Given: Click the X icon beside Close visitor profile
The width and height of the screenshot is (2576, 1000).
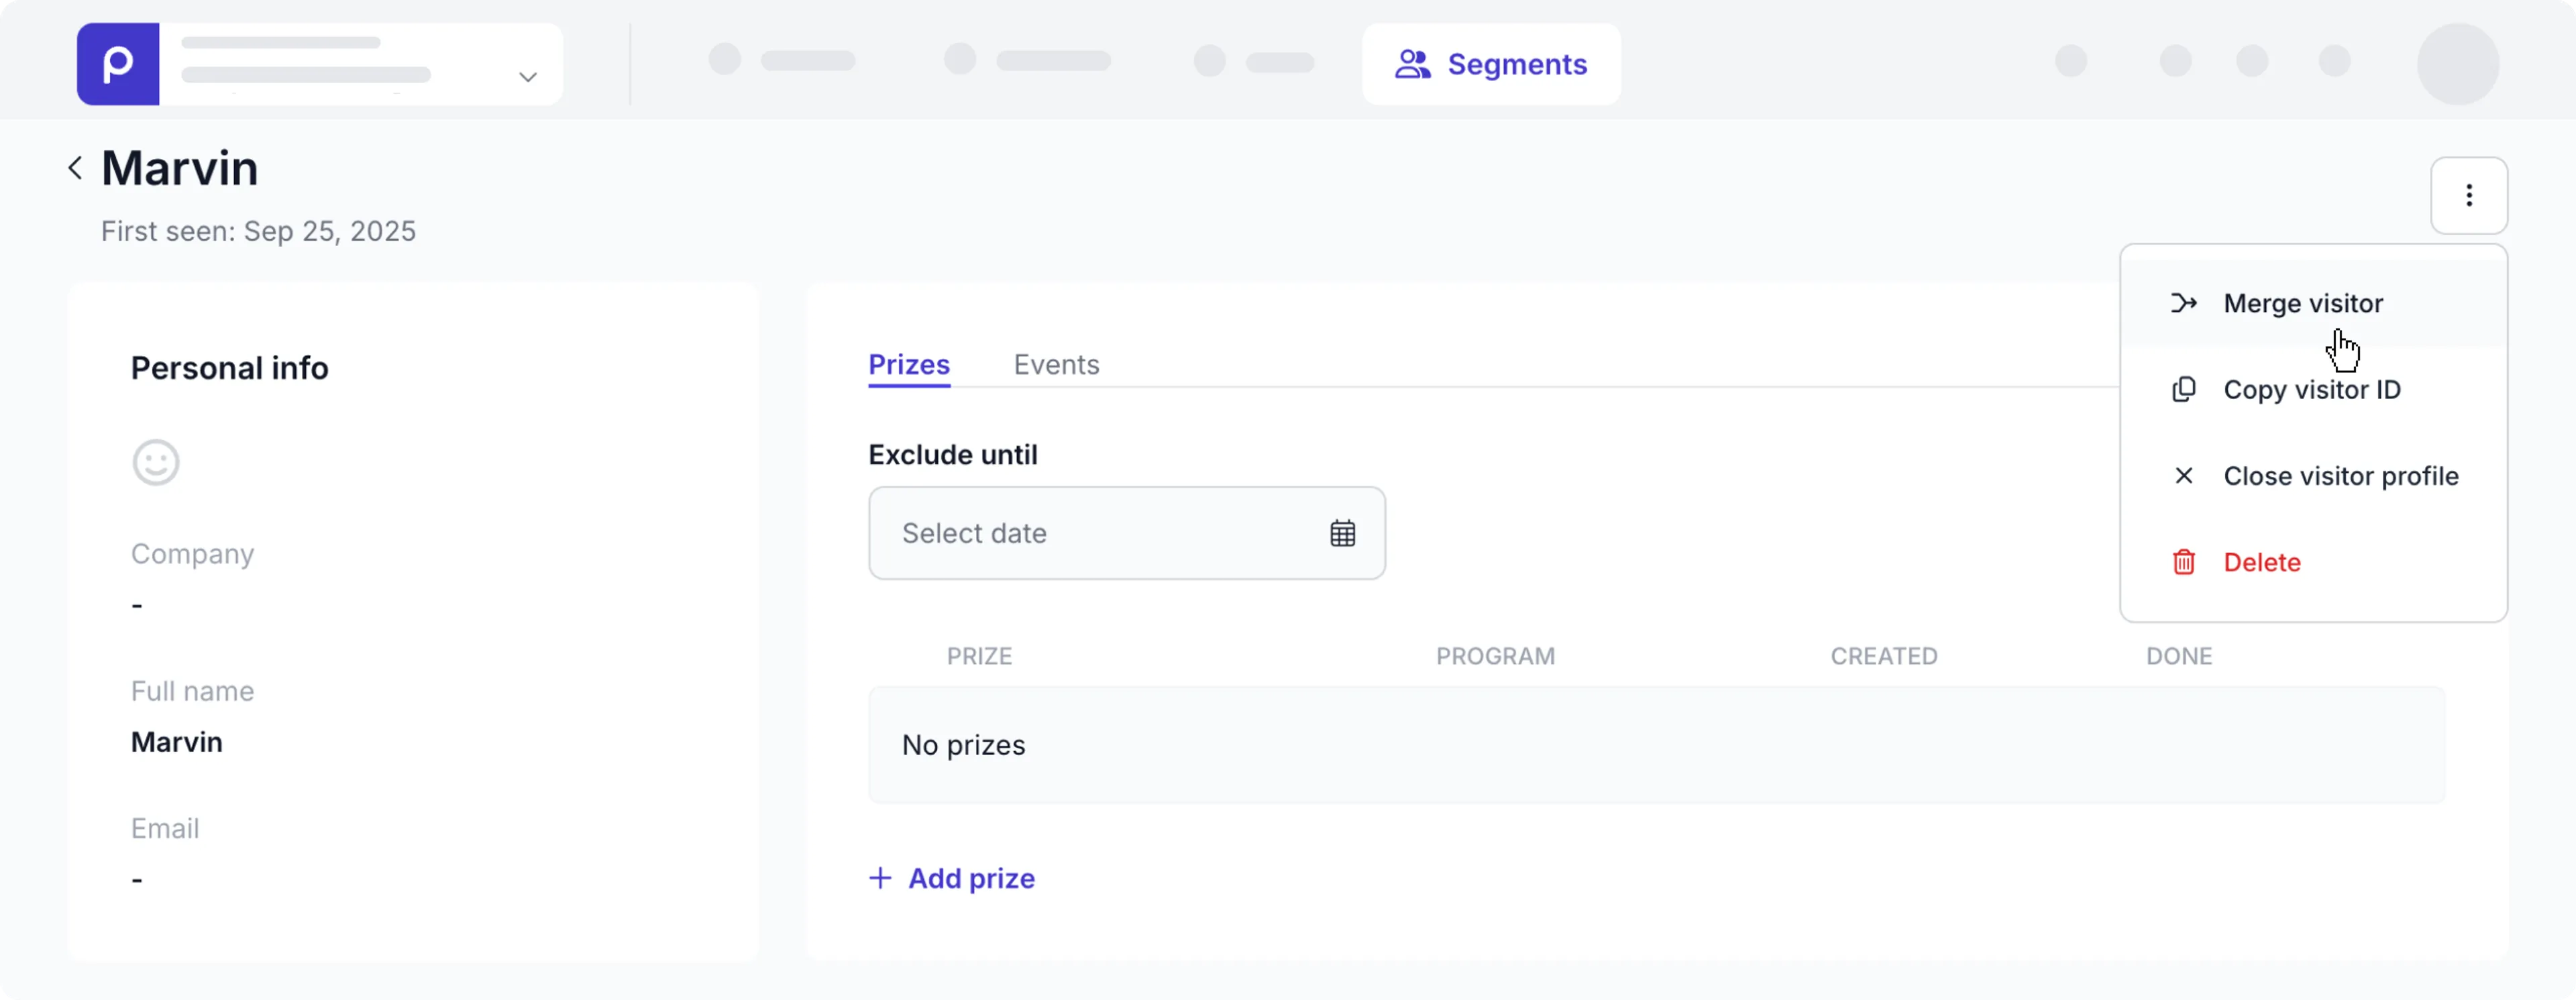Looking at the screenshot, I should pos(2184,475).
